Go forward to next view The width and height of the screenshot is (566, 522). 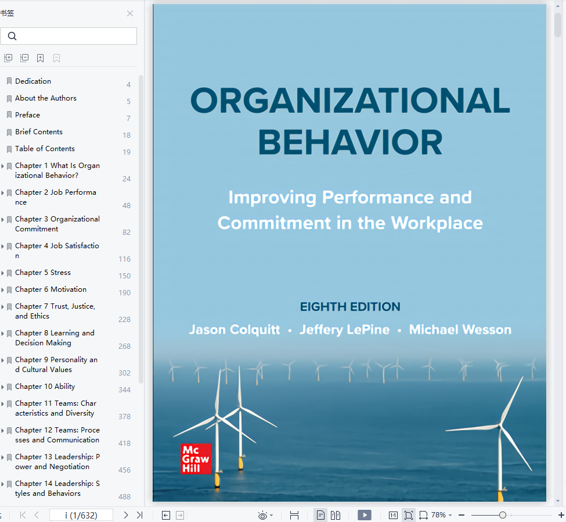click(180, 516)
